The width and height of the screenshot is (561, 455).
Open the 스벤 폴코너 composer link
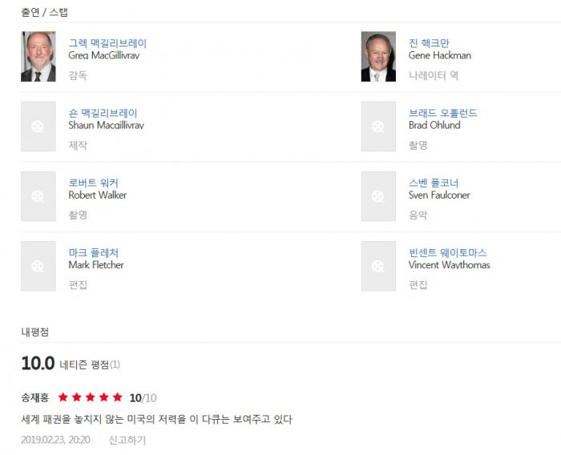point(434,183)
